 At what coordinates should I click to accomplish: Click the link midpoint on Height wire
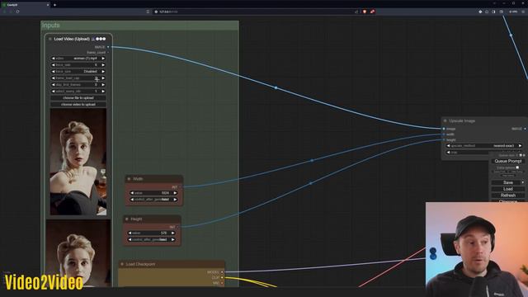pyautogui.click(x=310, y=183)
